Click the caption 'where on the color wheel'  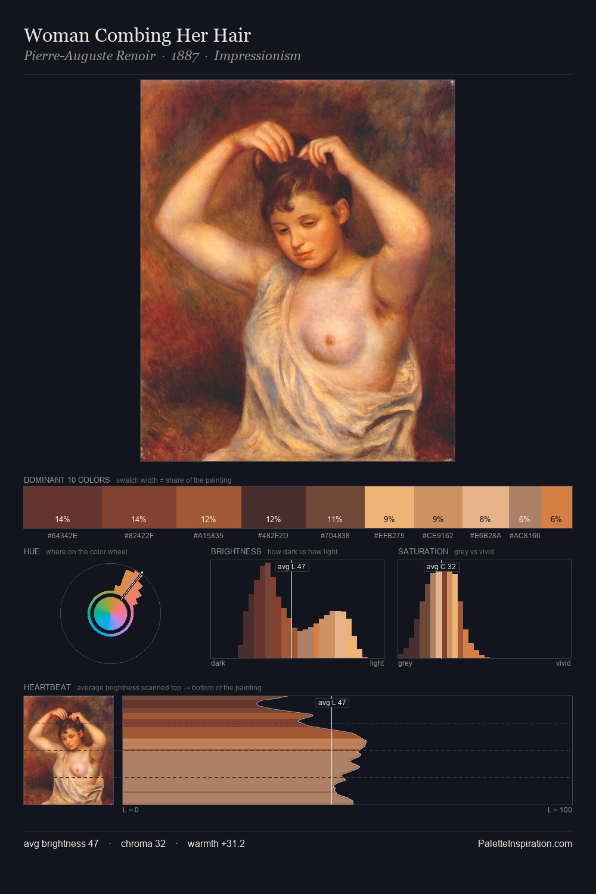(x=86, y=552)
